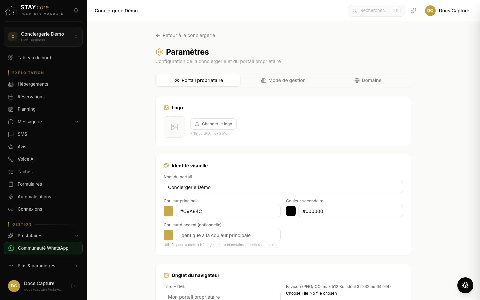Go to Hébergements in sidebar
The height and width of the screenshot is (300, 480).
(43, 84)
